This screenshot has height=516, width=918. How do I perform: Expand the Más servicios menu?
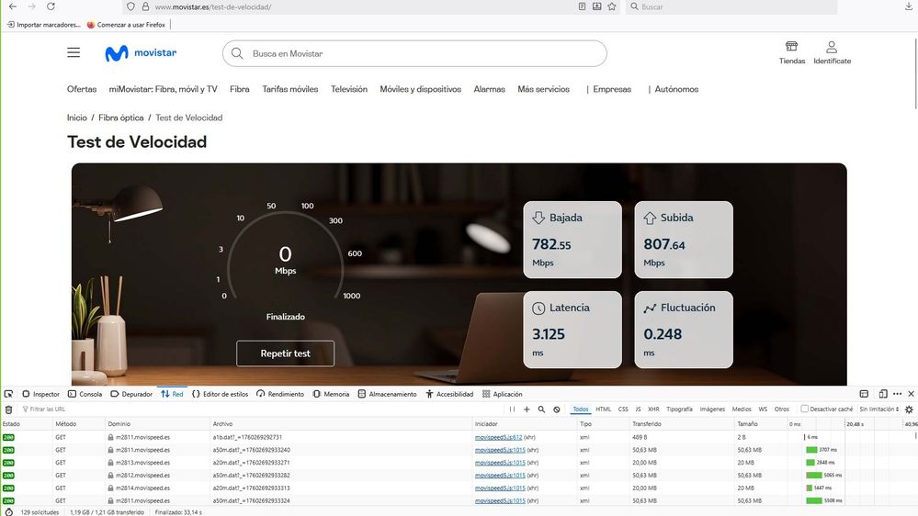pos(543,89)
